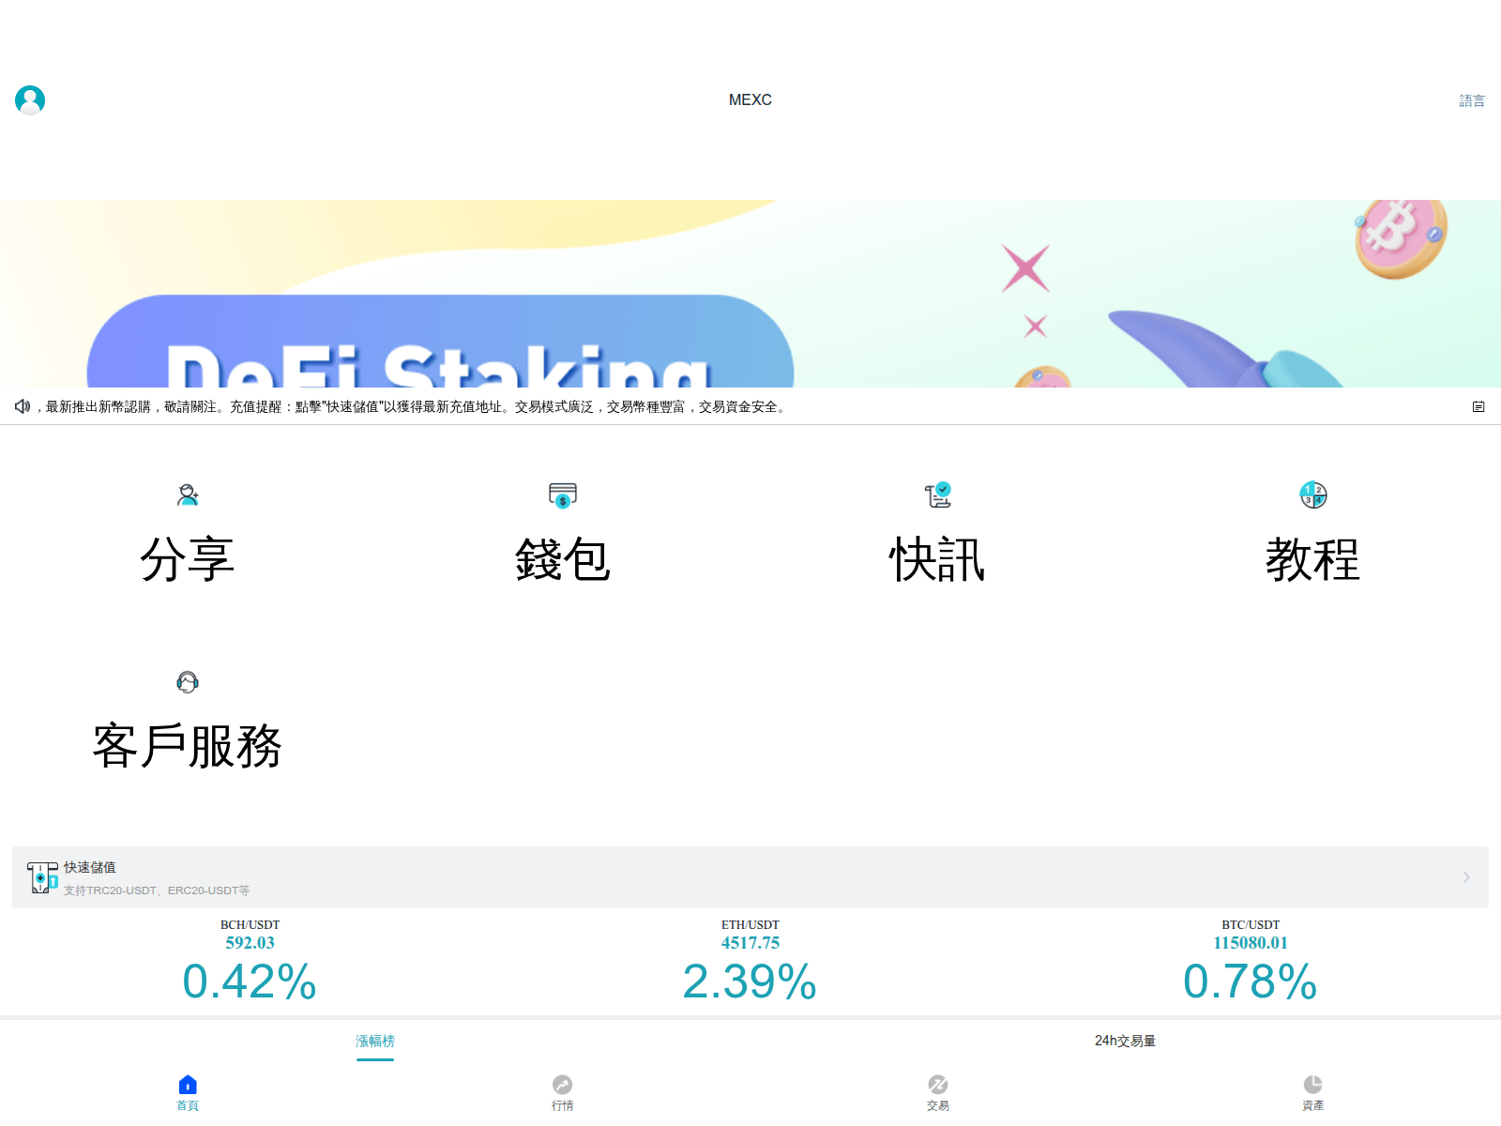Screen dimensions: 1501x1126
Task: Open the DeFi Staking banner
Action: pos(750,291)
